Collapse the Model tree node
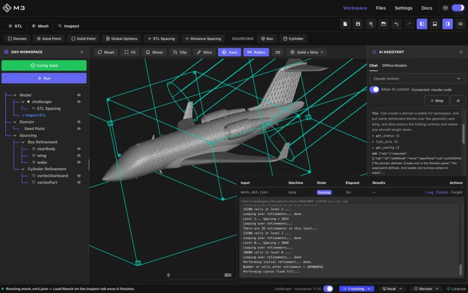 15,95
